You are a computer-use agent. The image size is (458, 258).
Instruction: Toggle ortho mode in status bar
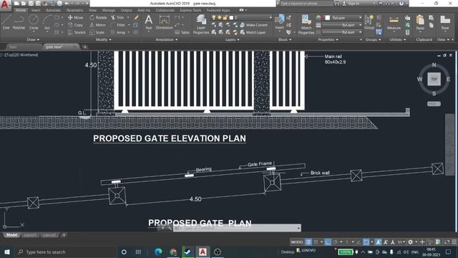point(328,242)
